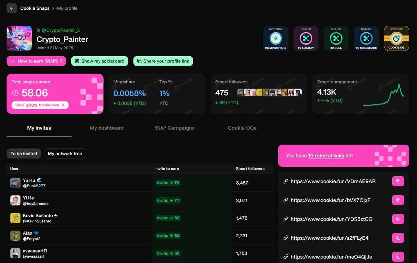417x263 pixels.
Task: Open the @CryptoPainter_X handle link
Action: pos(58,31)
